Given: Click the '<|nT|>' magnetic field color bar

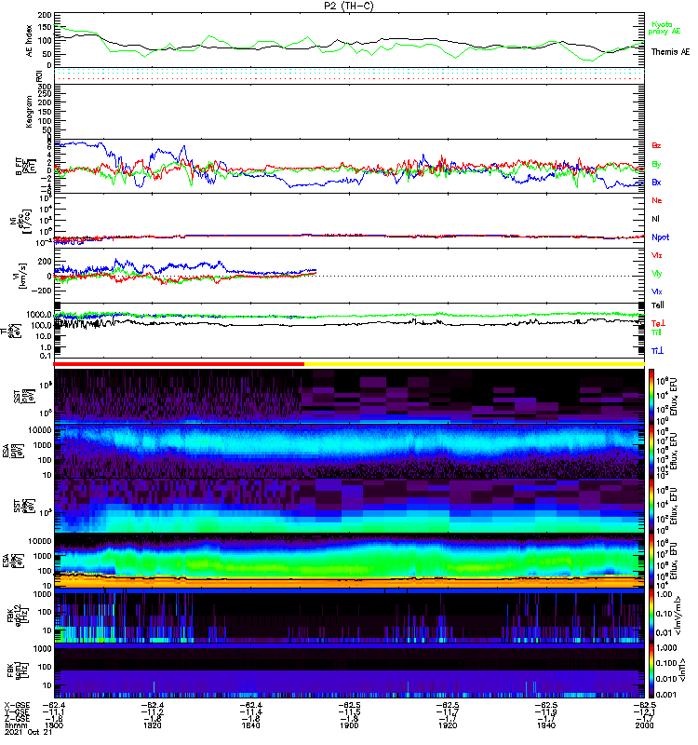Looking at the screenshot, I should [x=651, y=670].
